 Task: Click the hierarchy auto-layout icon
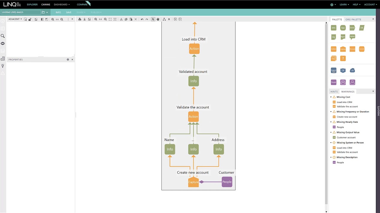pyautogui.click(x=164, y=19)
